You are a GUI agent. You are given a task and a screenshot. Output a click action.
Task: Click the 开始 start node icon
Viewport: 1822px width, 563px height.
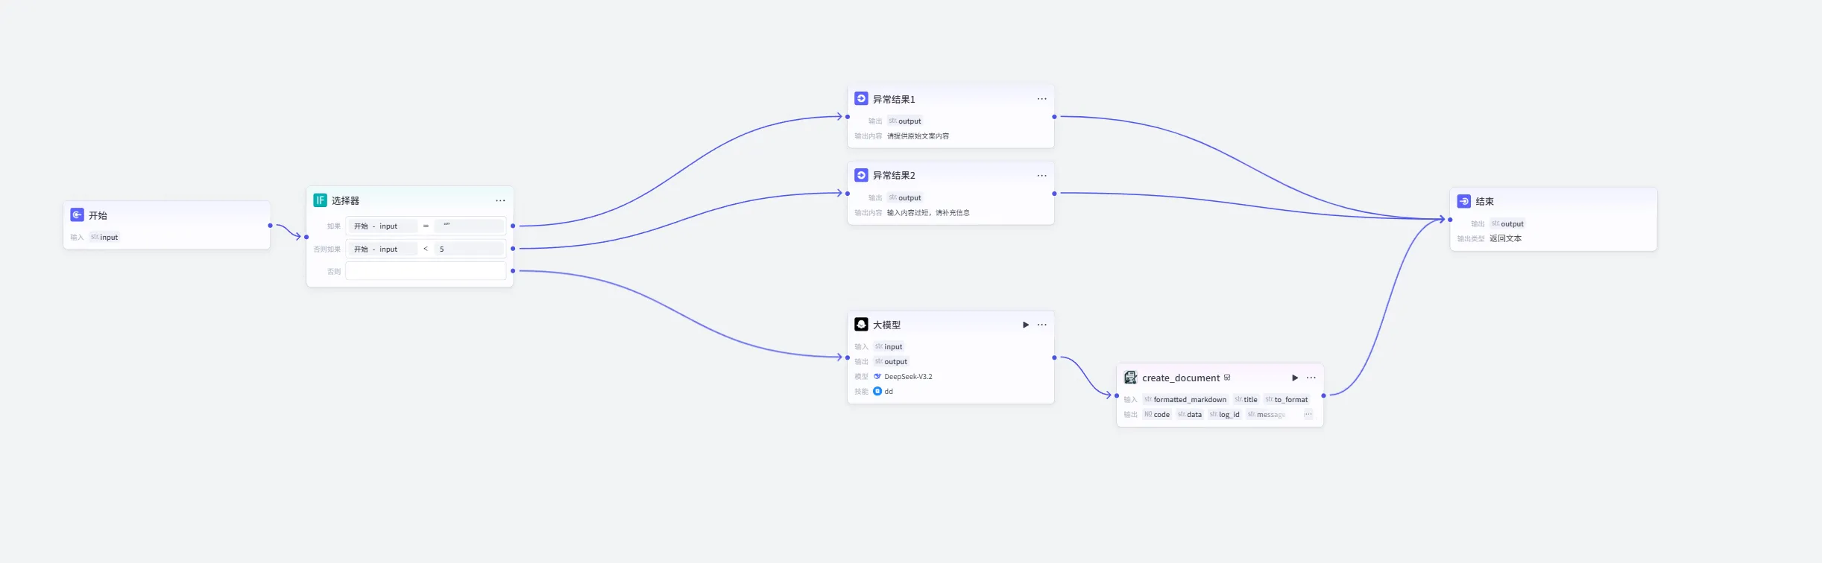pos(77,215)
